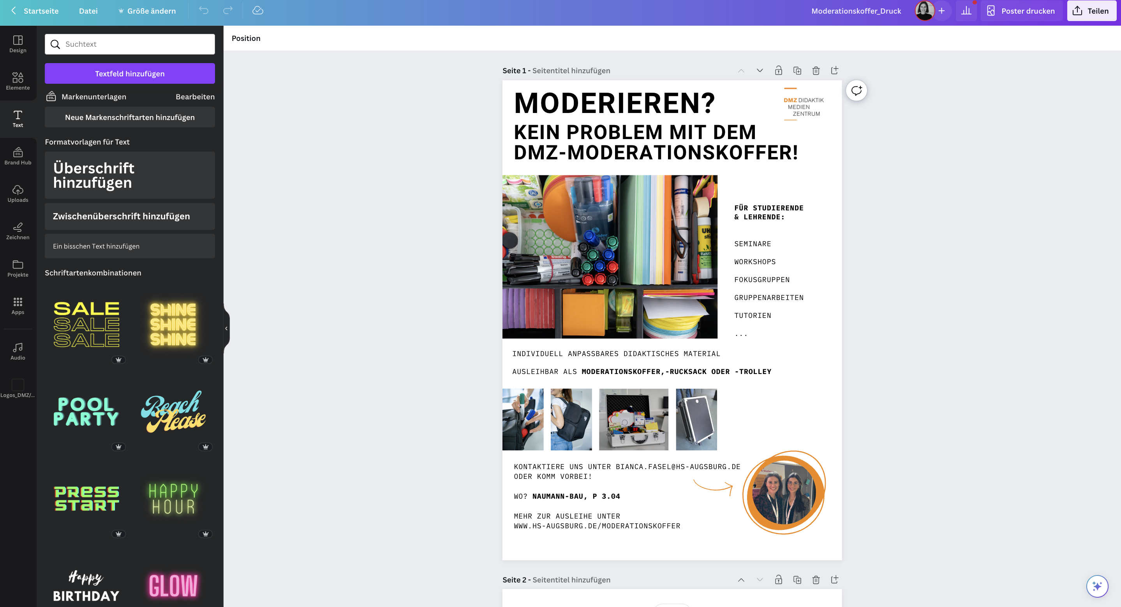
Task: Collapse the side panel with arrow handle
Action: (x=226, y=328)
